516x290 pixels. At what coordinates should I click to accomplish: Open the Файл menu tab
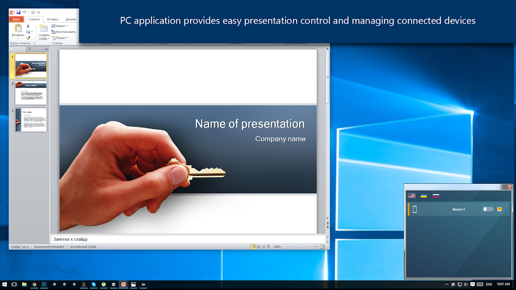pos(16,19)
